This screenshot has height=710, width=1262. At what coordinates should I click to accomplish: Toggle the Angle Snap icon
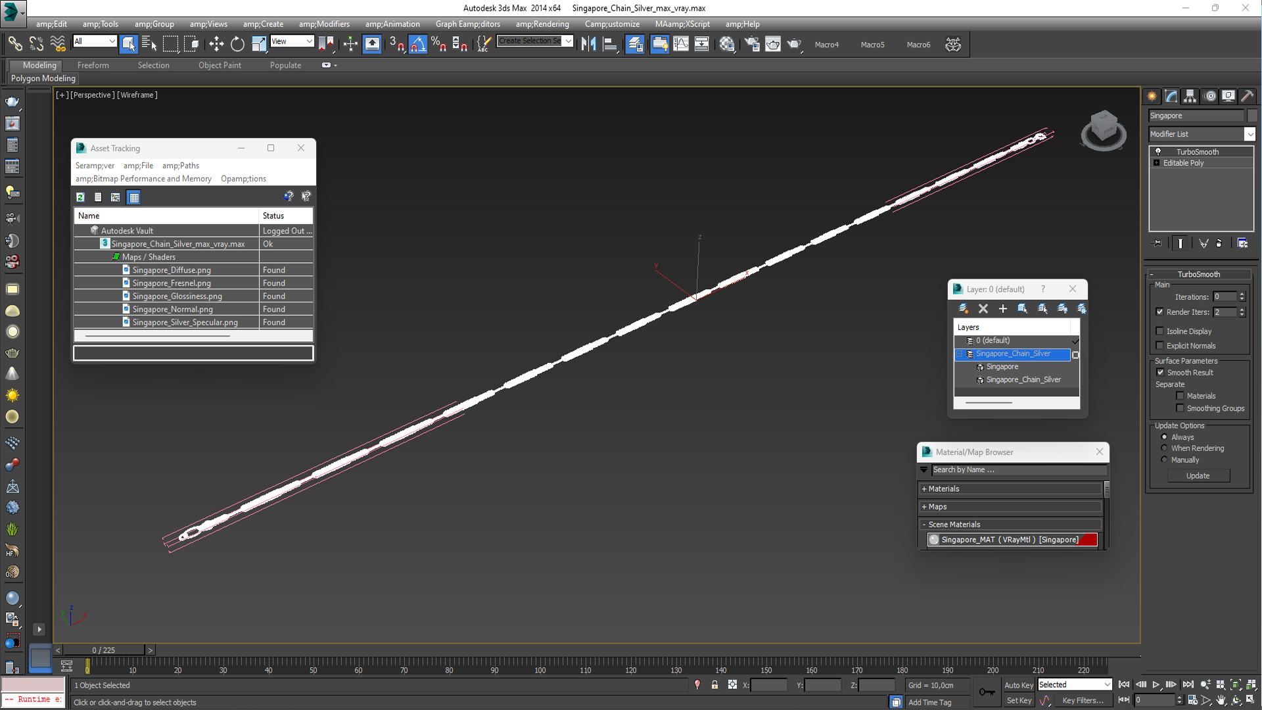click(418, 44)
